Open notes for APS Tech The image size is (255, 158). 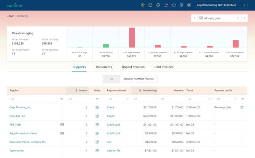click(x=97, y=124)
